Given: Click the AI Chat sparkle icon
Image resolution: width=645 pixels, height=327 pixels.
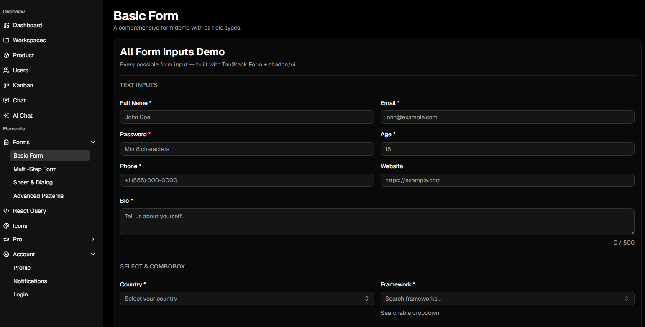Looking at the screenshot, I should [x=6, y=115].
